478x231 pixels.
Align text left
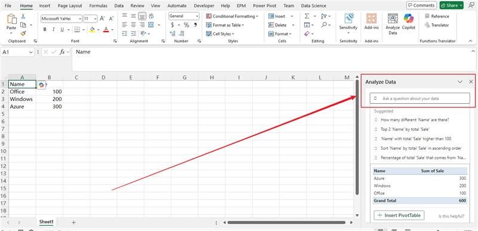[124, 24]
